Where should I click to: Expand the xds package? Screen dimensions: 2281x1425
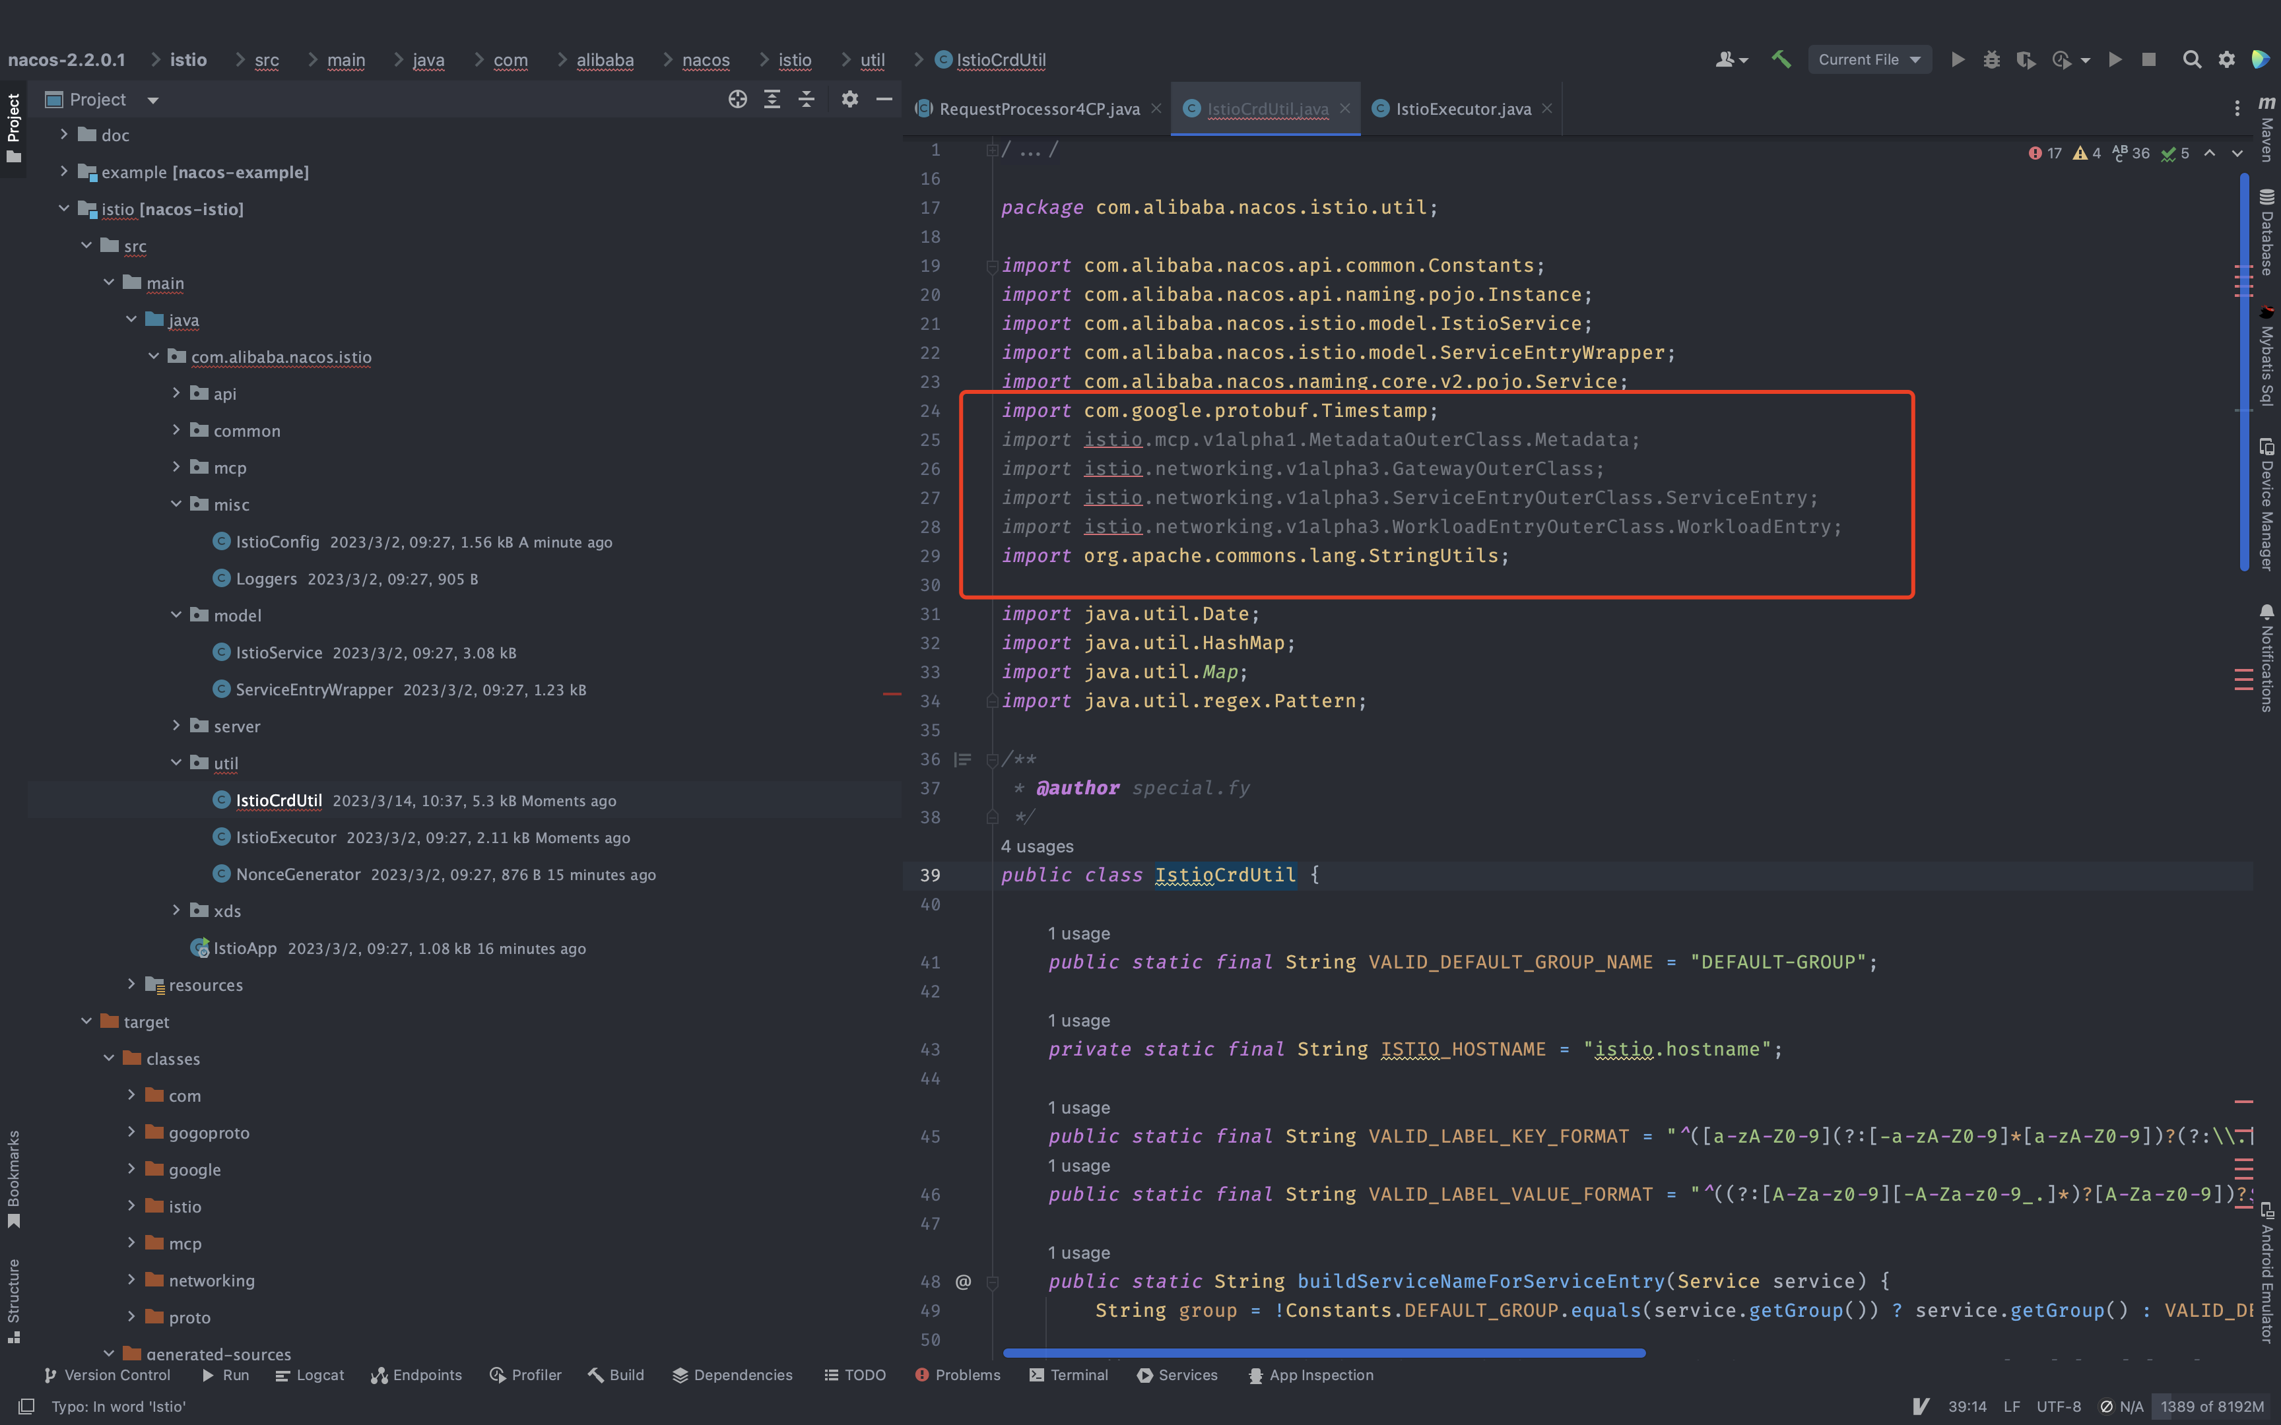[x=176, y=910]
